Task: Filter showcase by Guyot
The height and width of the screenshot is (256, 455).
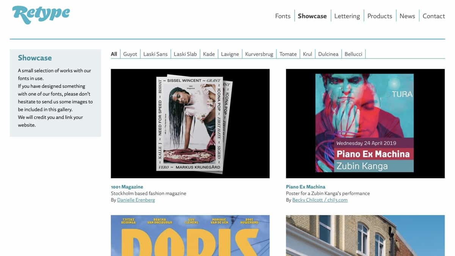Action: click(130, 54)
